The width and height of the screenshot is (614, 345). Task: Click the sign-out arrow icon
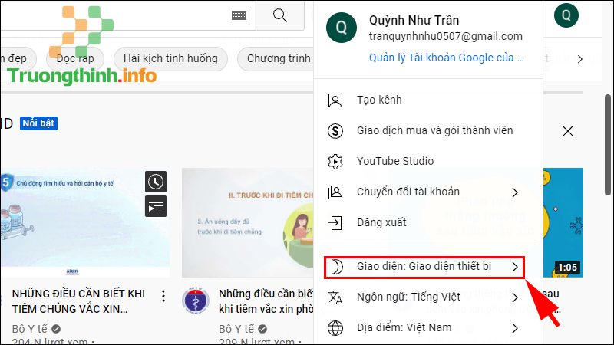pyautogui.click(x=335, y=222)
